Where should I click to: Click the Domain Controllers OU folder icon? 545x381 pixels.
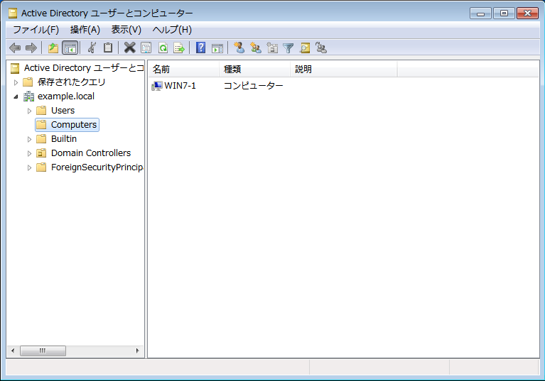(x=41, y=153)
